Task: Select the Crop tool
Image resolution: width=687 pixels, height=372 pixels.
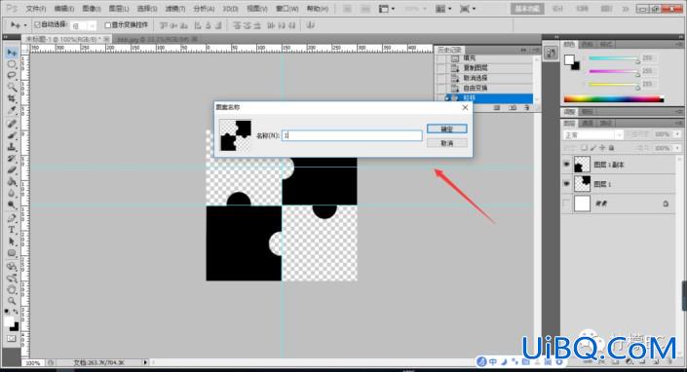Action: tap(12, 99)
